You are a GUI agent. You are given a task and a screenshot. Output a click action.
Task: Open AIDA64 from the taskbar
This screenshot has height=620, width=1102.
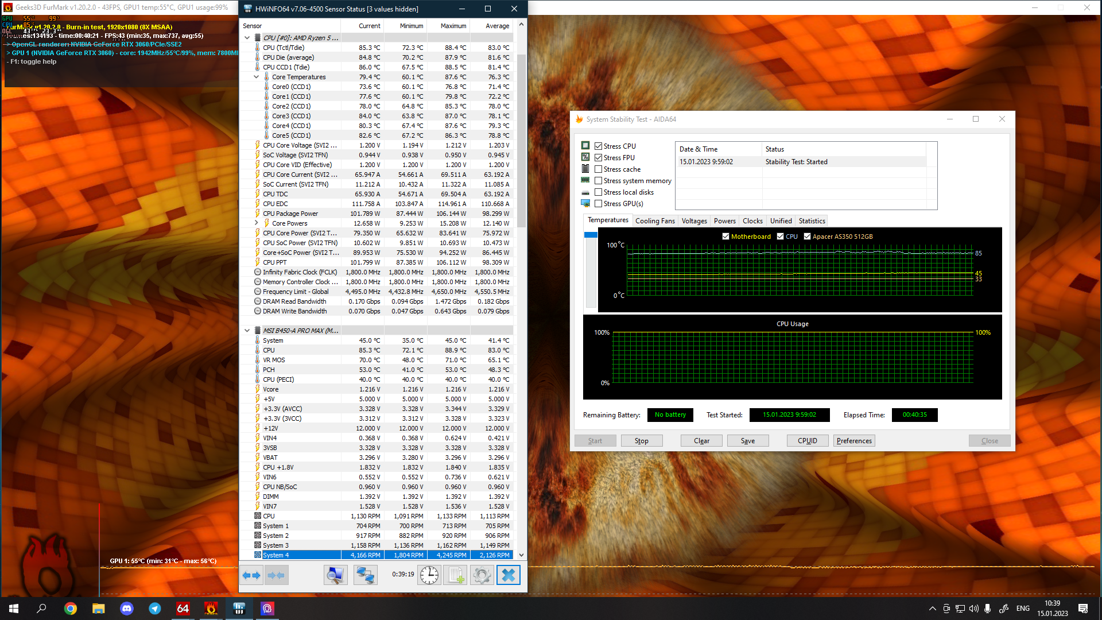183,609
